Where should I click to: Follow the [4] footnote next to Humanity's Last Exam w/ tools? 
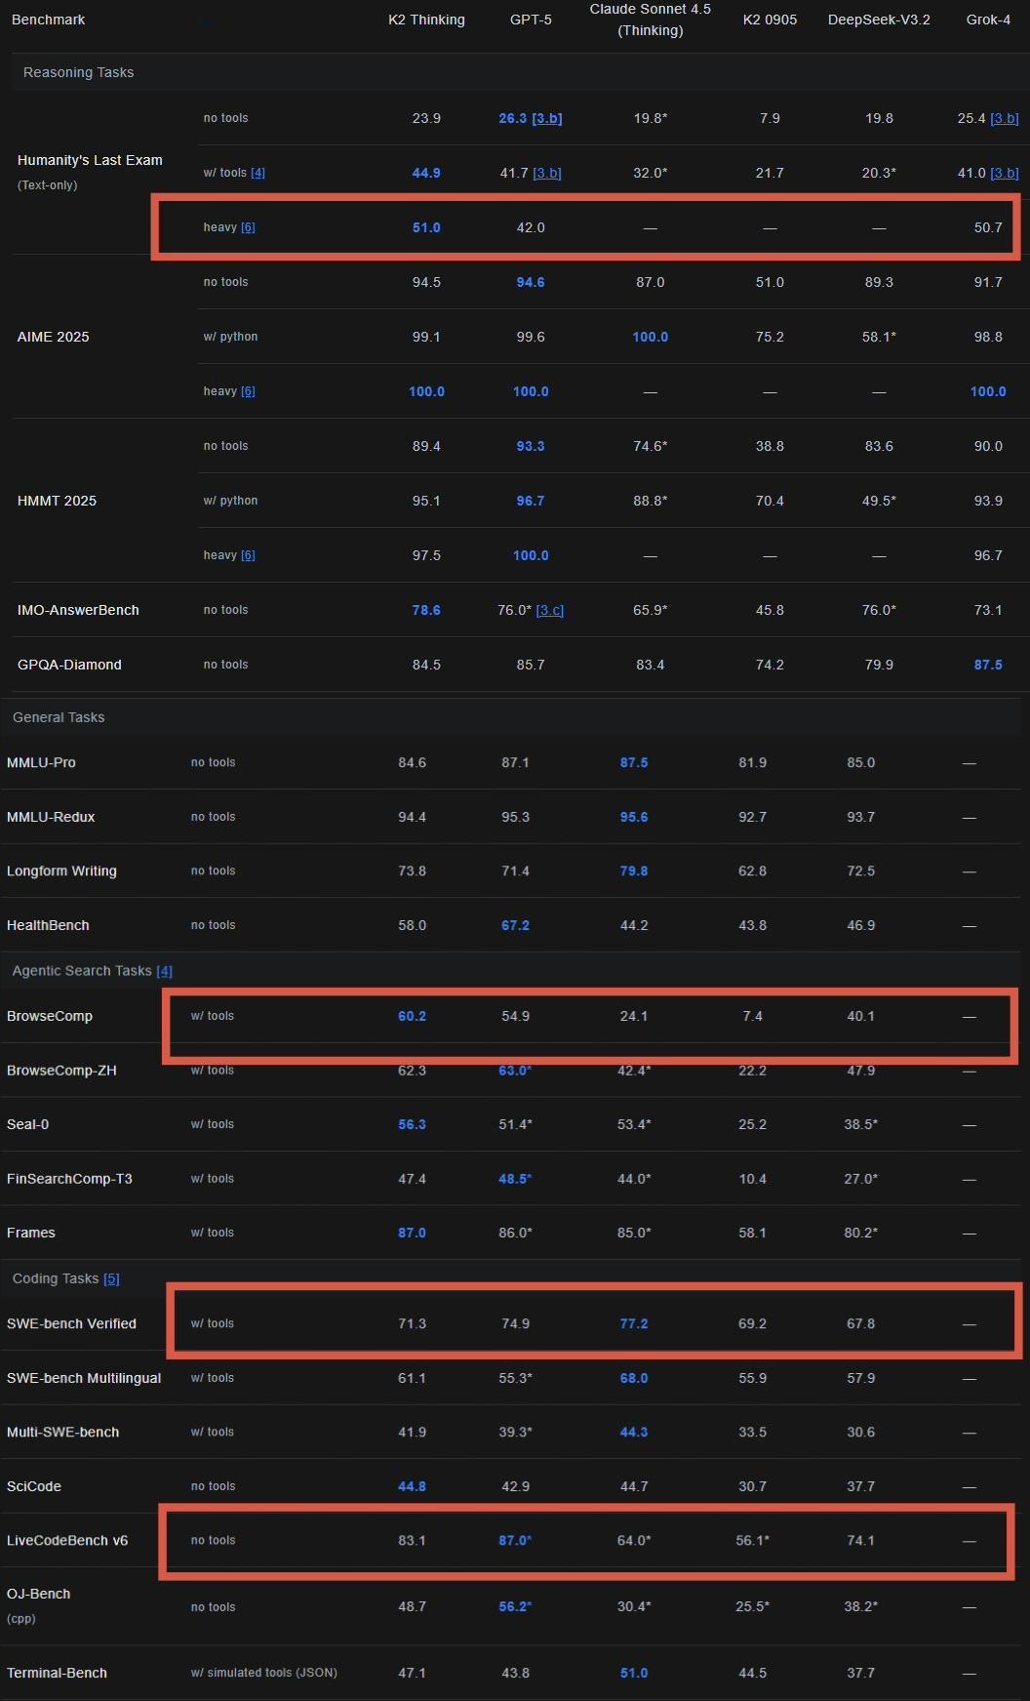[257, 173]
